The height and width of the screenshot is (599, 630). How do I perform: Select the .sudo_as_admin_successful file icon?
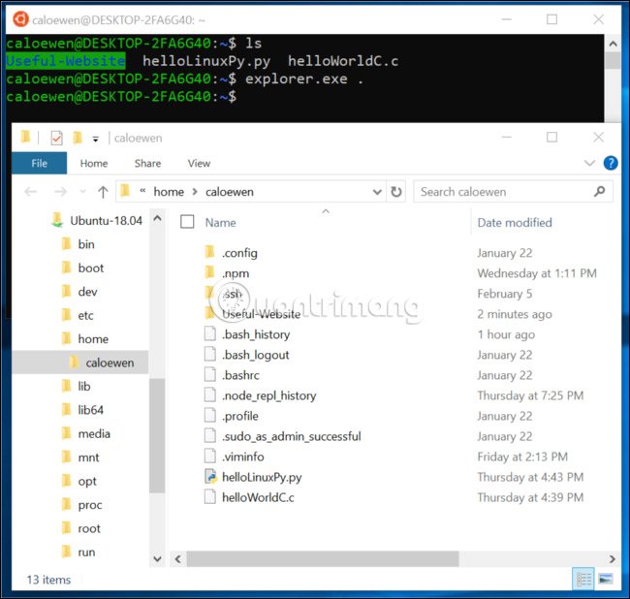pos(210,436)
